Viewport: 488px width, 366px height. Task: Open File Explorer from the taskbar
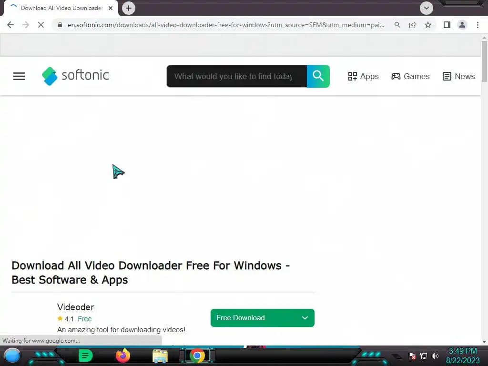pos(160,356)
